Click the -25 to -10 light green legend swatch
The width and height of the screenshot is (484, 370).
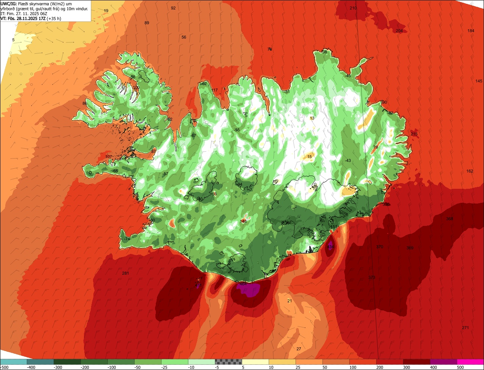coord(174,362)
